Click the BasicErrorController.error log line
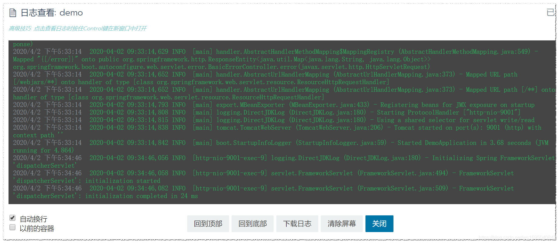This screenshot has width=559, height=243. click(x=222, y=67)
